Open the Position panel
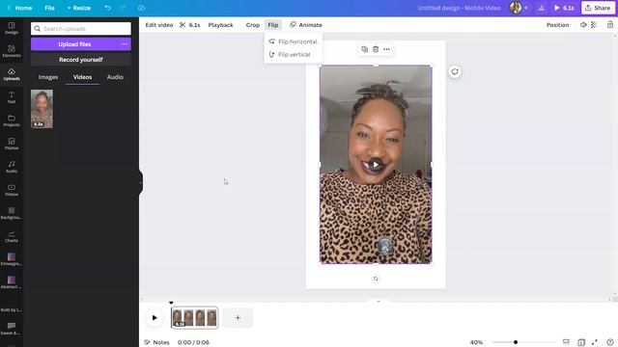618x347 pixels. coord(558,25)
